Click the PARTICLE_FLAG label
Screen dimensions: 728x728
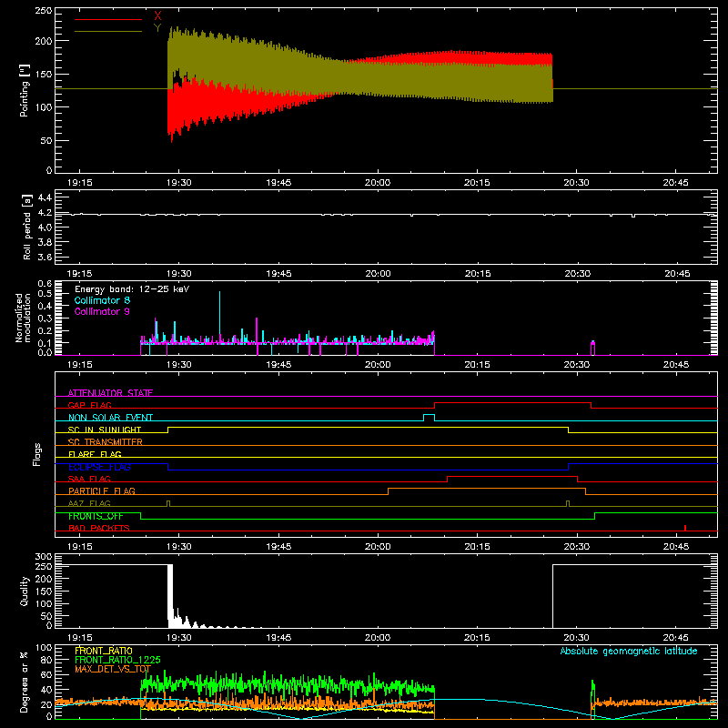pyautogui.click(x=102, y=491)
